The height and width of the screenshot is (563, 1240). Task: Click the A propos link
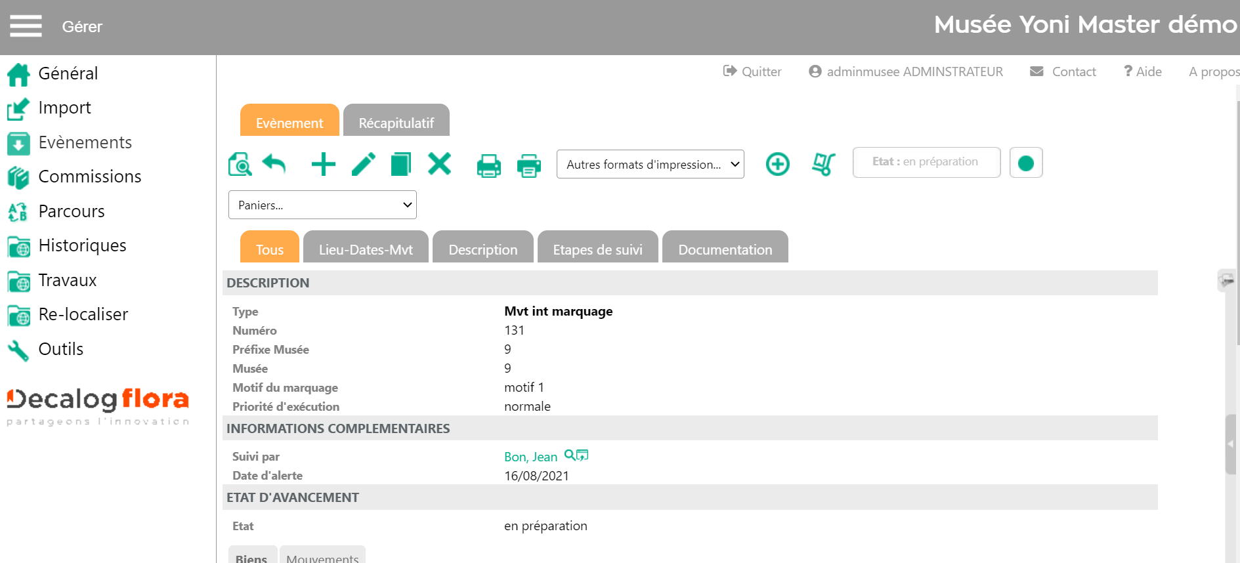click(1214, 72)
